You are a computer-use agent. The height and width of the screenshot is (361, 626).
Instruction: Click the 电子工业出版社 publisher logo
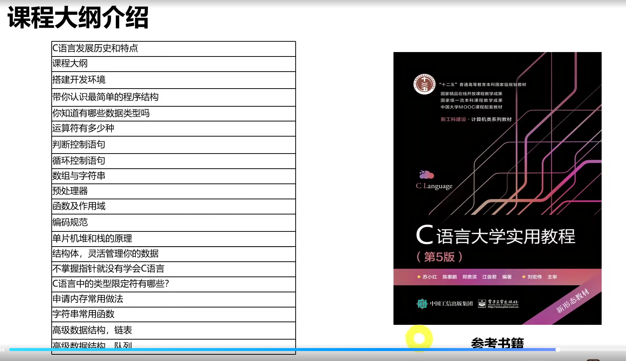(498, 303)
